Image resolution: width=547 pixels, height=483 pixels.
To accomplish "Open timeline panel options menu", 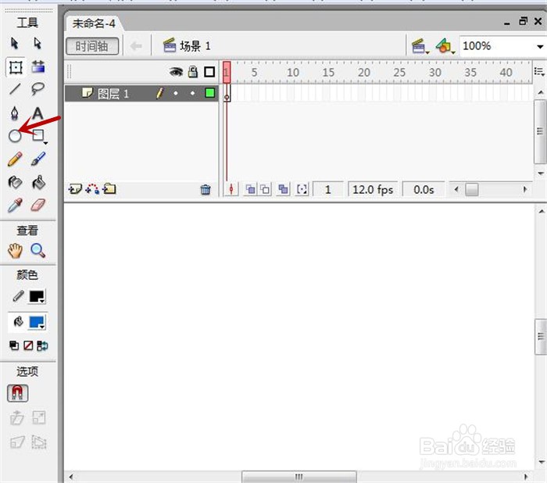I will (539, 72).
